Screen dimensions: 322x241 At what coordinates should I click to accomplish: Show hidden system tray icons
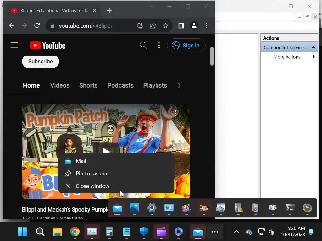coord(236,232)
